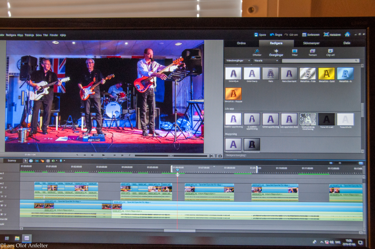Select the Additiv upplösning transition

[x=233, y=119]
